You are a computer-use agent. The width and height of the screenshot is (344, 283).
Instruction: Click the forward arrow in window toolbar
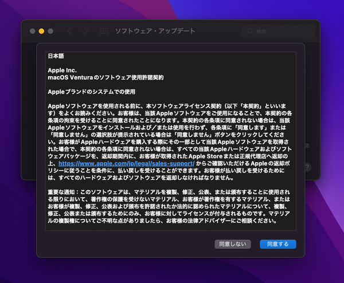point(86,31)
